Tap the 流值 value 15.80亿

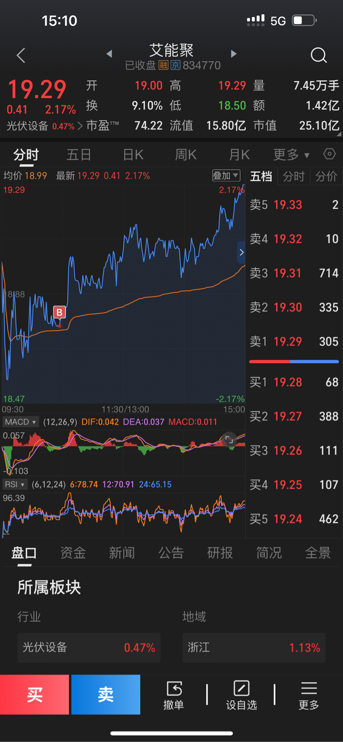(x=226, y=126)
